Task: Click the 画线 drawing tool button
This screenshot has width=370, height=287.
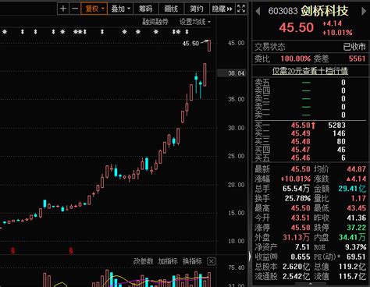Action: pyautogui.click(x=171, y=9)
